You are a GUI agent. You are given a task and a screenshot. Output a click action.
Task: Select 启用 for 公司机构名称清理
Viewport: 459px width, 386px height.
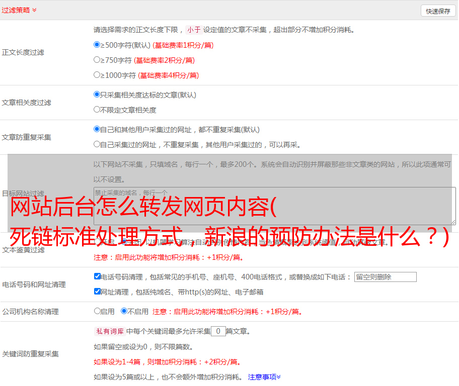[x=97, y=311]
